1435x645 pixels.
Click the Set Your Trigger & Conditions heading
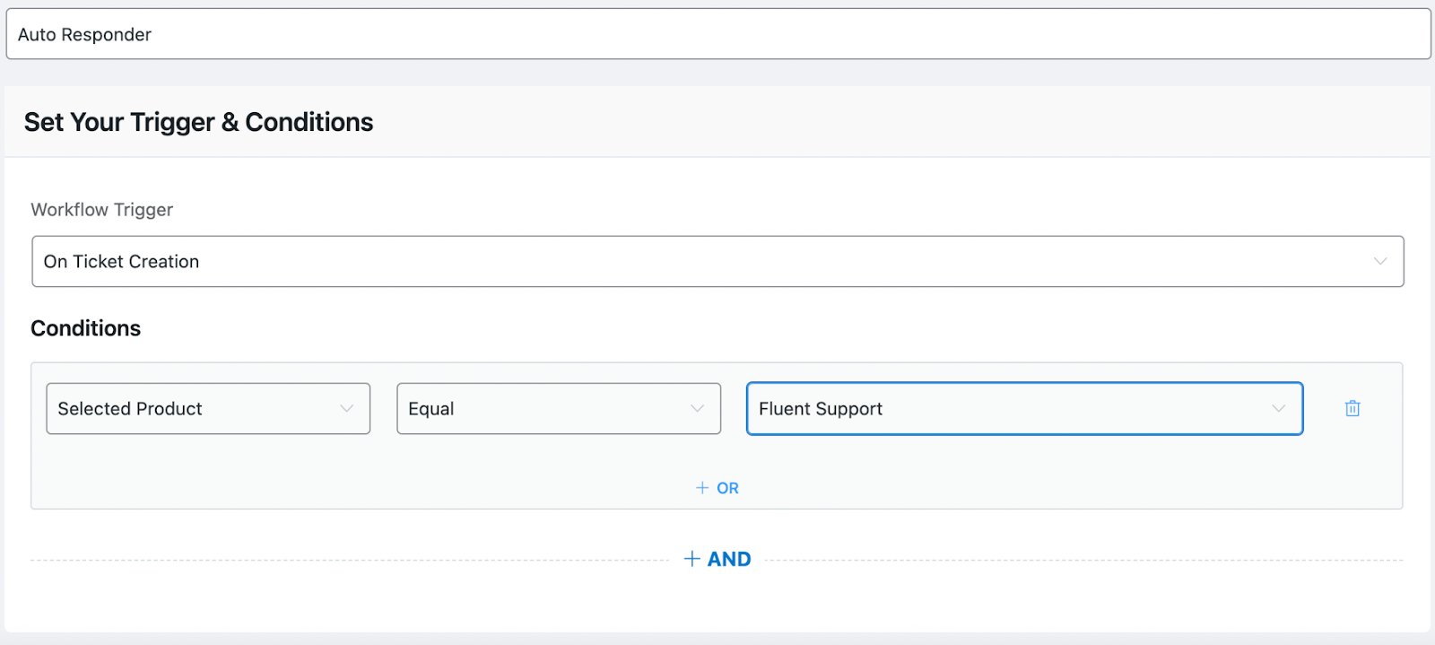pyautogui.click(x=198, y=122)
